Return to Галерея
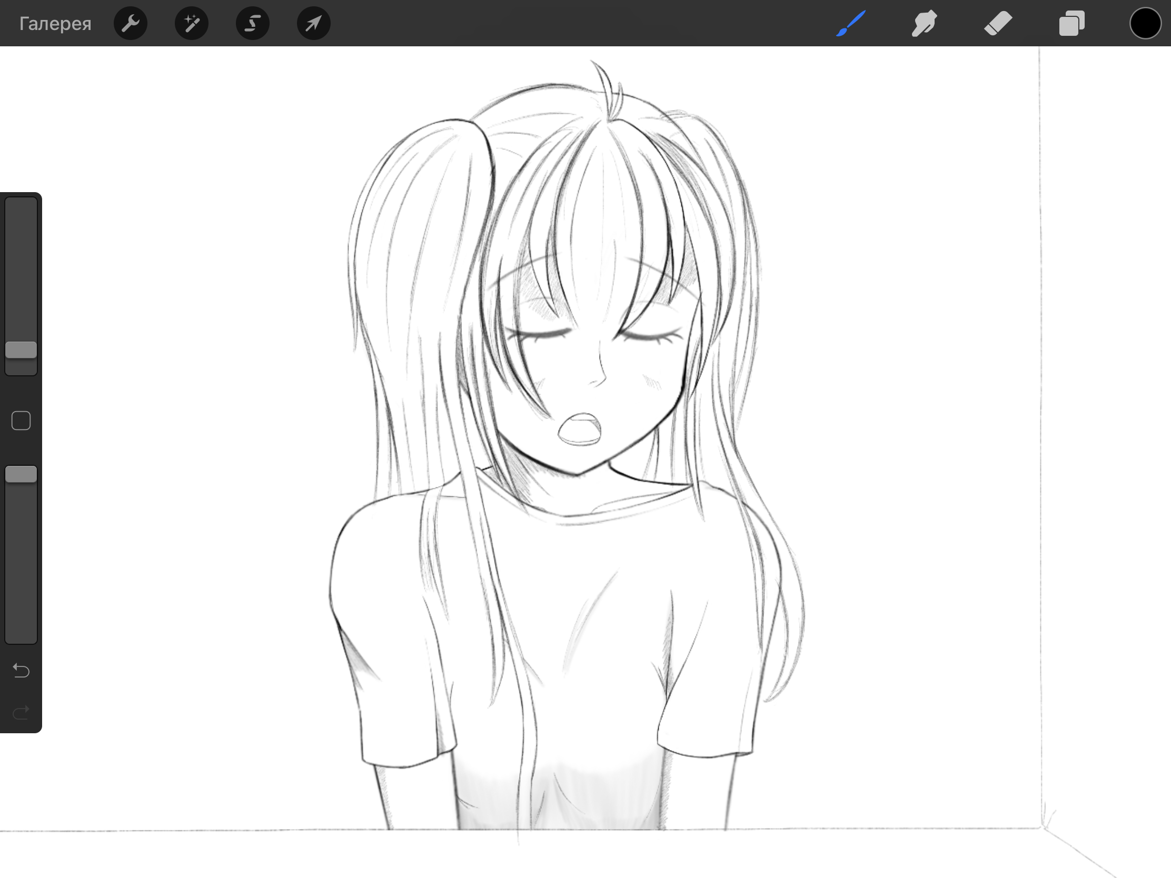Screen dimensions: 1171x878 coord(55,23)
